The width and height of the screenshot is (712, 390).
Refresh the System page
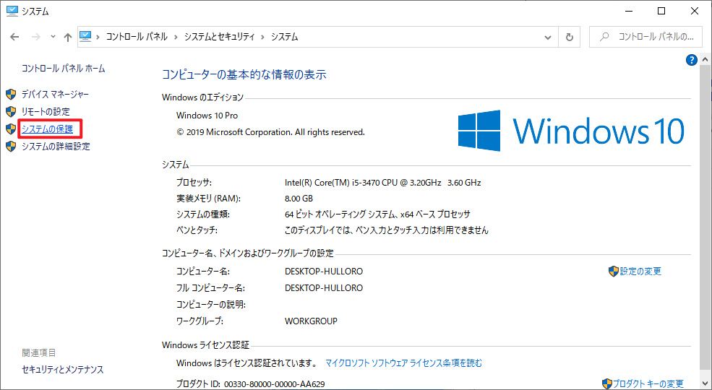570,37
